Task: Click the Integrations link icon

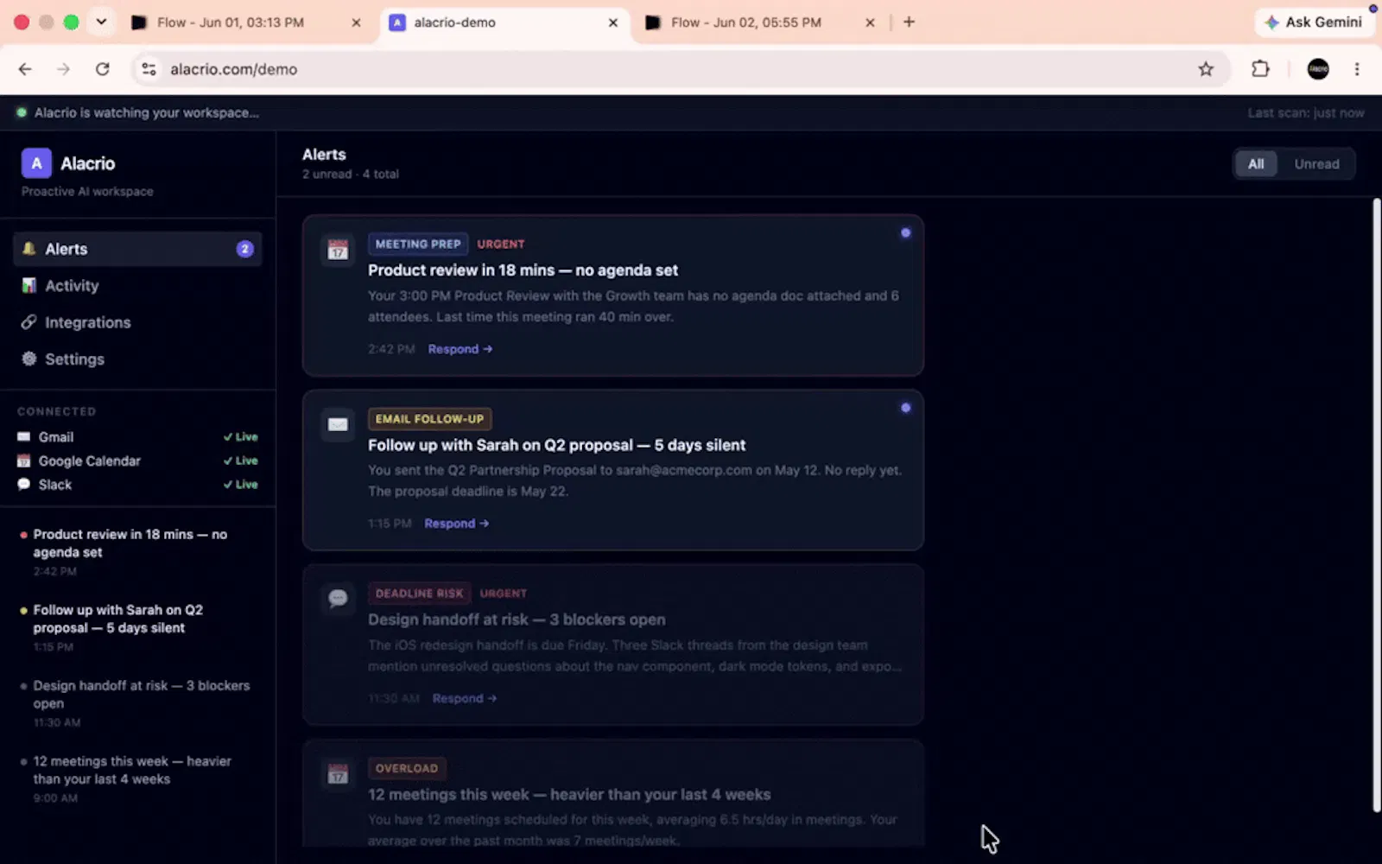Action: coord(29,322)
